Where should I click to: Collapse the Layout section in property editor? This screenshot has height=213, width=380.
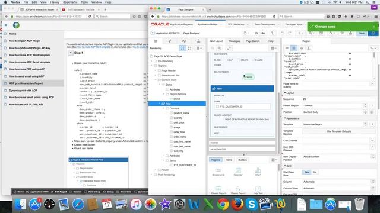285,93
